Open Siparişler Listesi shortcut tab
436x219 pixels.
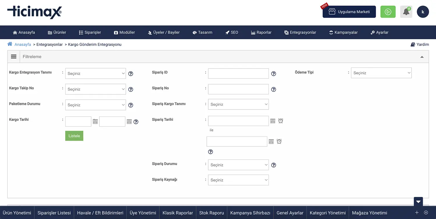click(54, 213)
